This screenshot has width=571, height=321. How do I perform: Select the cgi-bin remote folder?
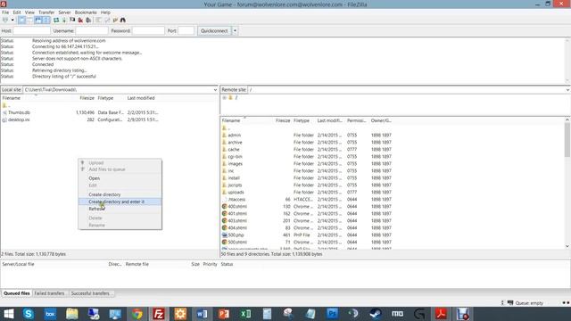[x=235, y=157]
